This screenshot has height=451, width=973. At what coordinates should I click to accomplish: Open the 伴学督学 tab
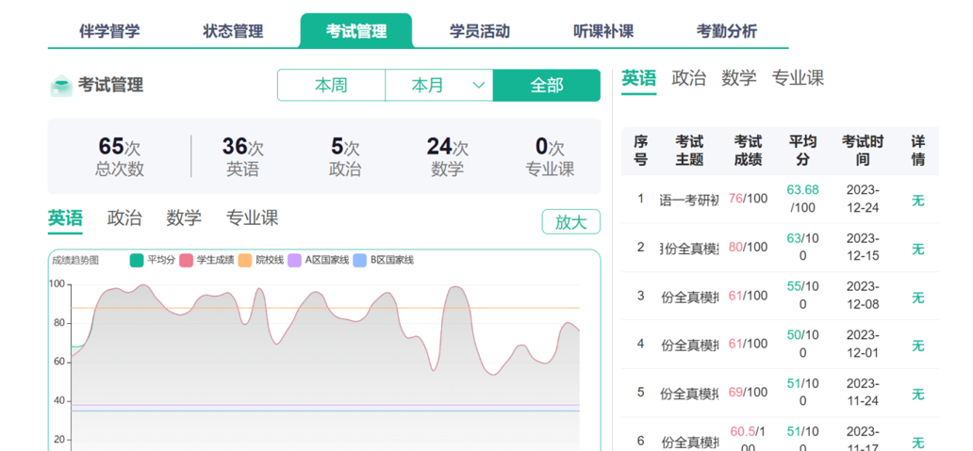tap(109, 31)
